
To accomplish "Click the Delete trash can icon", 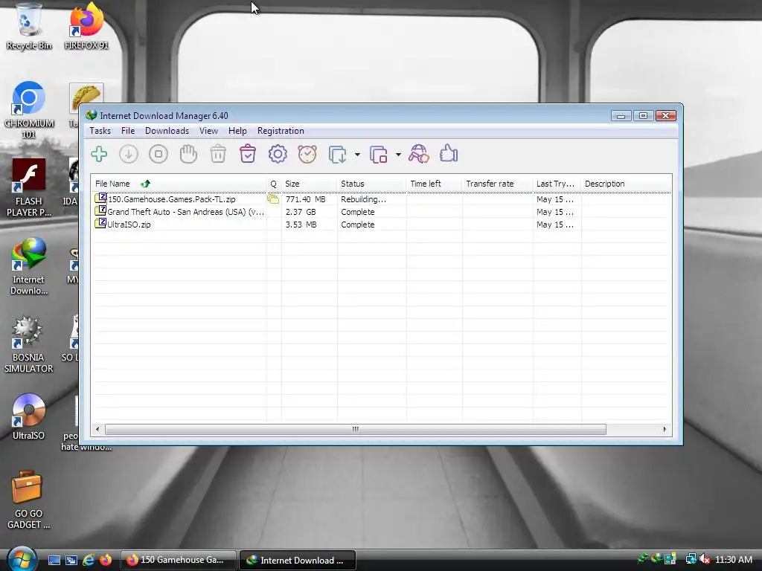I will [x=218, y=155].
